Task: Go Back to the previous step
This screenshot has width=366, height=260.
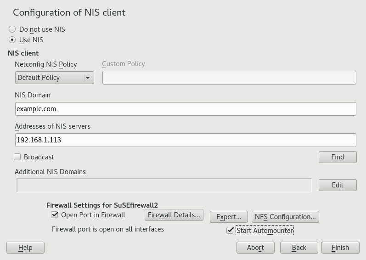Action: pyautogui.click(x=299, y=248)
